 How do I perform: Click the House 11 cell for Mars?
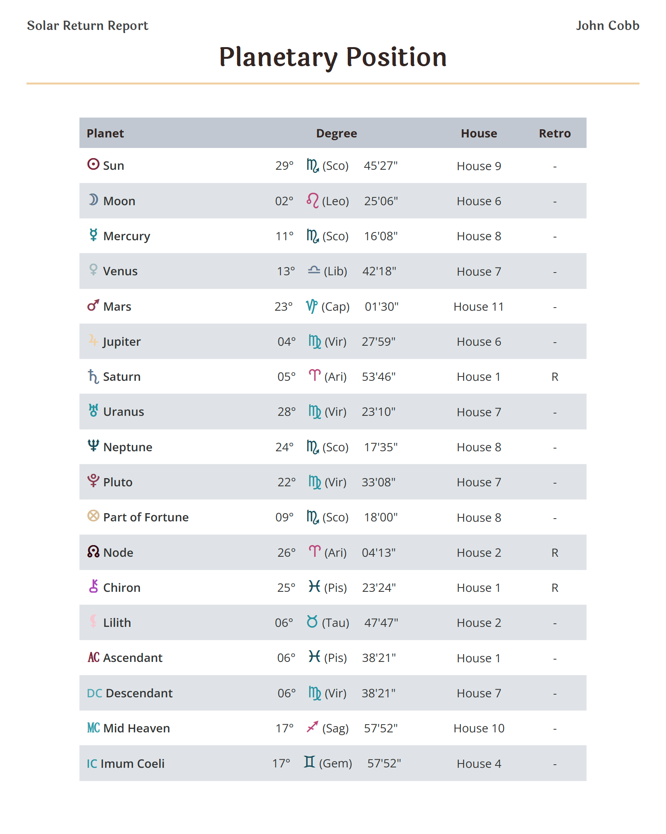point(479,307)
